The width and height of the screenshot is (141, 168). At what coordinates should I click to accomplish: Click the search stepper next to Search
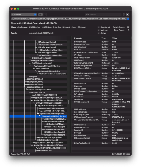pos(124,15)
